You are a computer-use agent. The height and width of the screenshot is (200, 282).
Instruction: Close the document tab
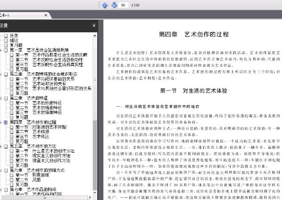[x=46, y=15]
